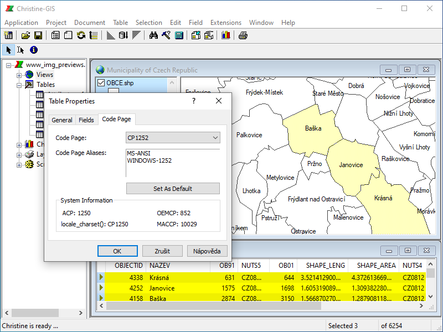Open Find with the binoculars icon
The width and height of the screenshot is (443, 332).
click(153, 35)
